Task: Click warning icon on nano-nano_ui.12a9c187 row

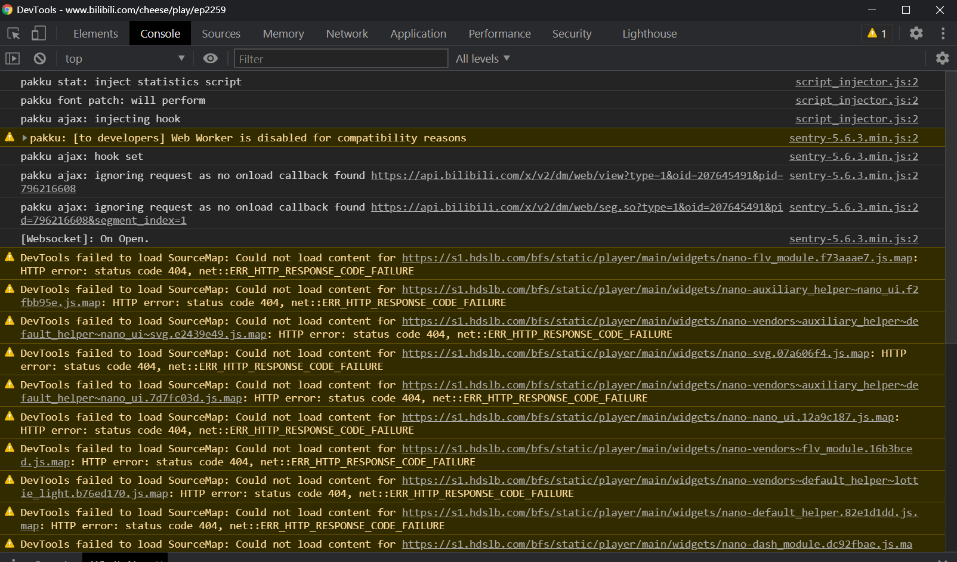Action: click(10, 416)
